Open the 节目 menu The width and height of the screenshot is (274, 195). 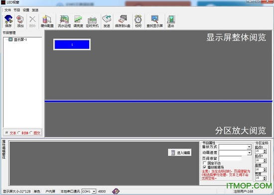17,10
